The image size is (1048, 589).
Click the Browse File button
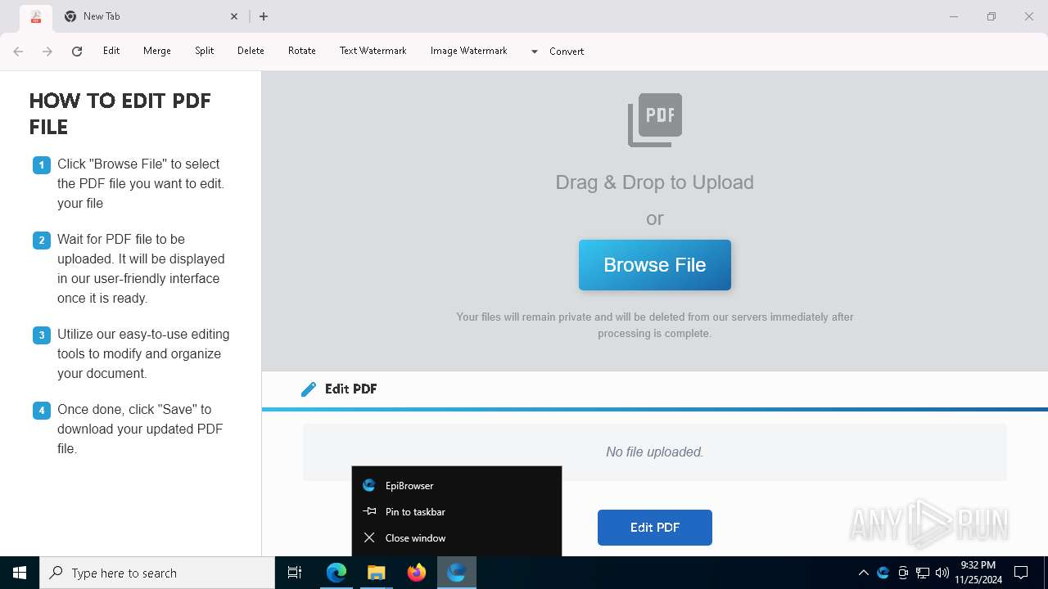pos(655,265)
